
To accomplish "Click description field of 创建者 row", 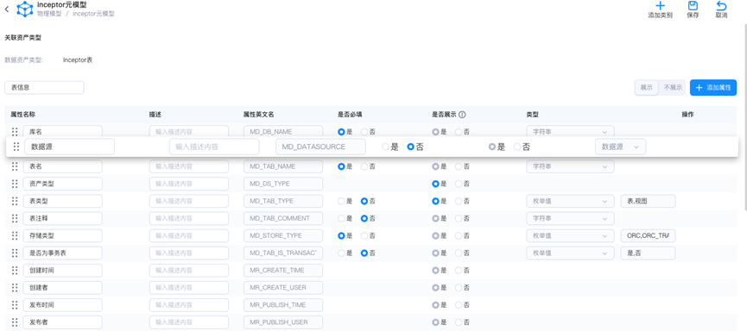I will click(x=189, y=288).
